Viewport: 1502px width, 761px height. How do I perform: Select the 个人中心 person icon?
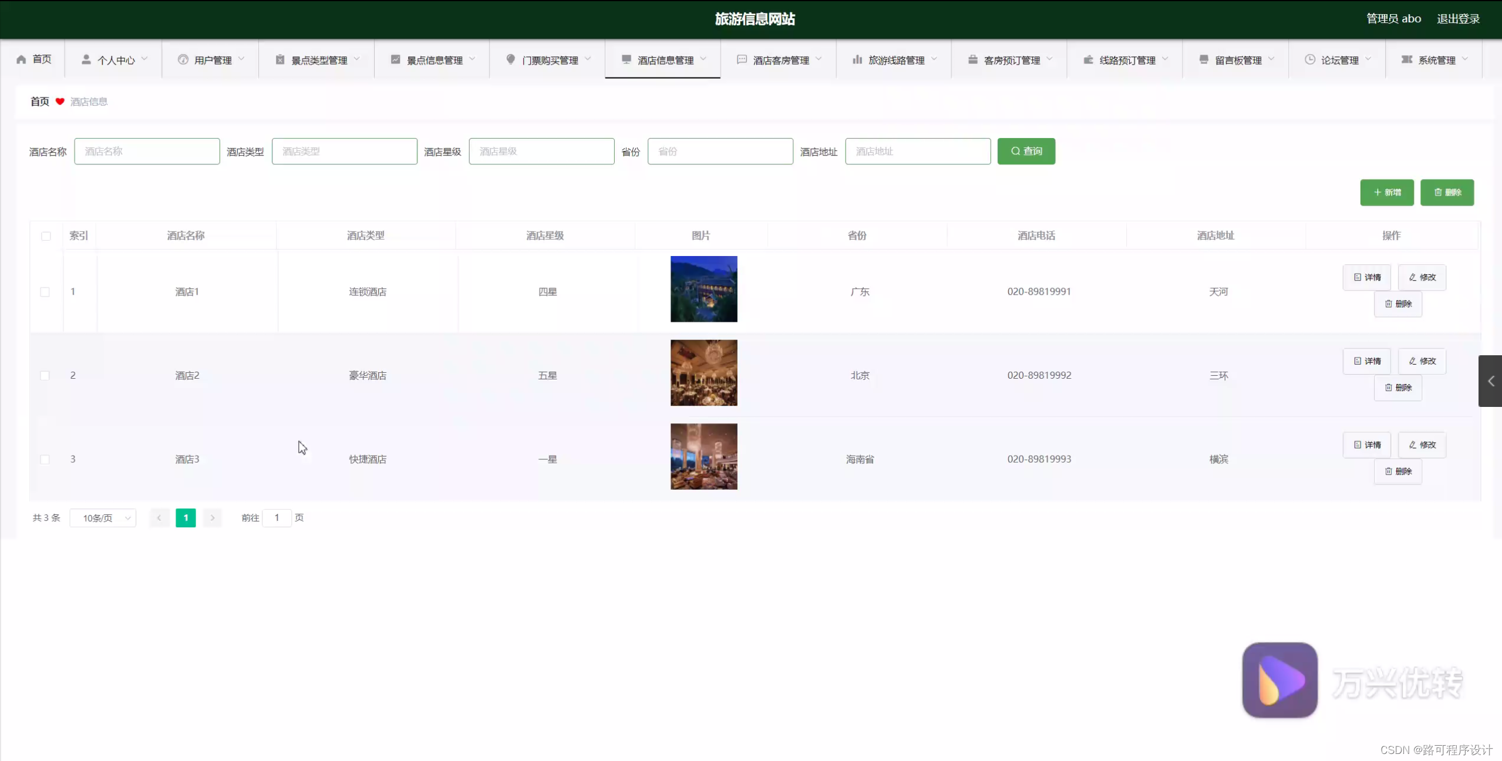pos(86,59)
